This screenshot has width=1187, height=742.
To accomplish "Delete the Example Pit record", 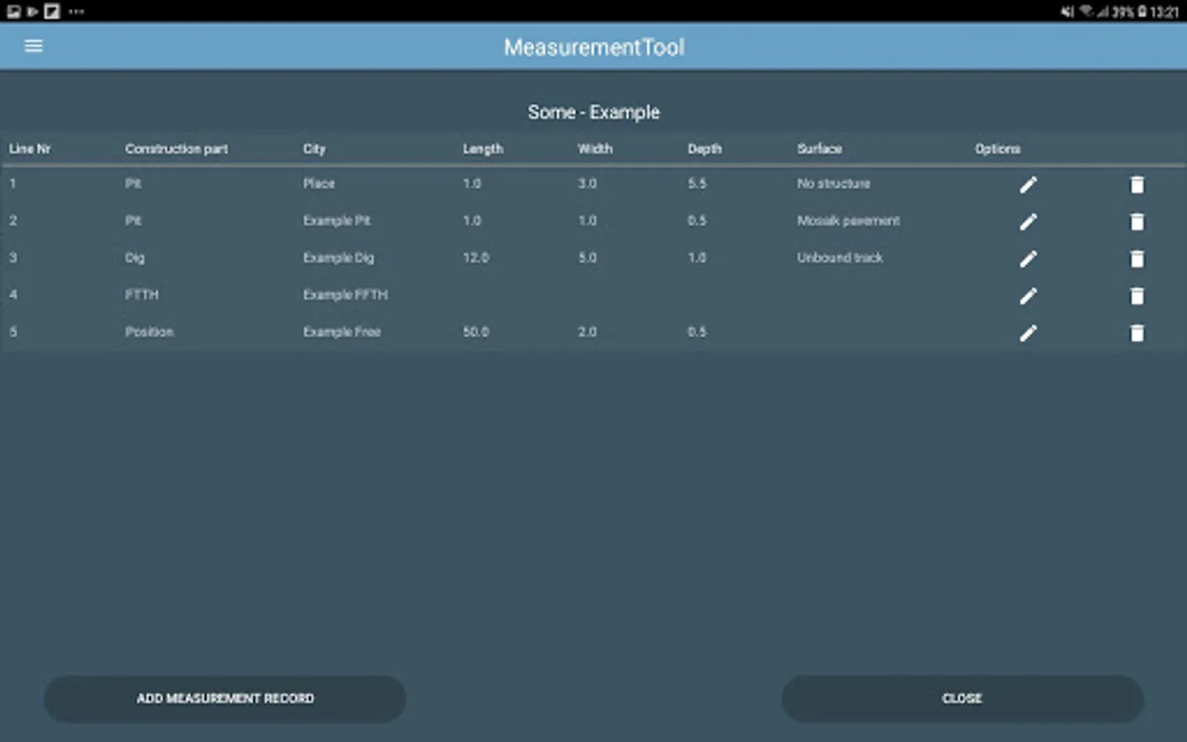I will (1137, 222).
